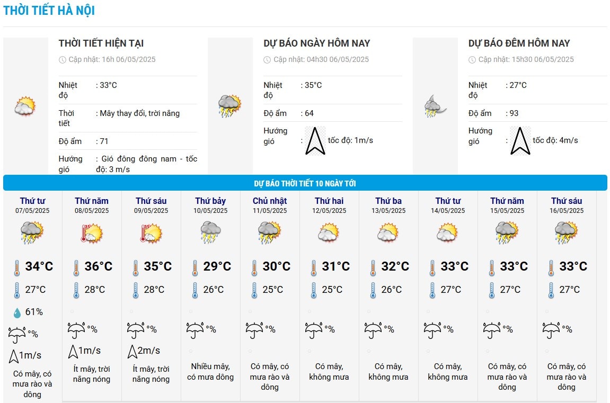Screen dimensions: 610x403
Task: Open the Thứ sáu 16/05/2025 day header
Action: pos(567,205)
